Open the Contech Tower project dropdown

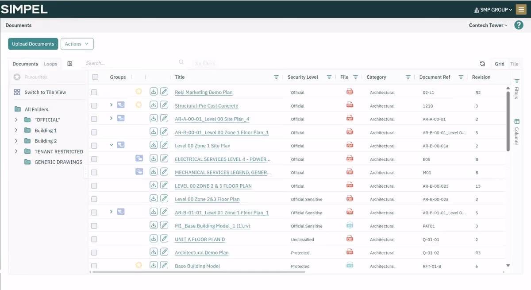pyautogui.click(x=488, y=25)
